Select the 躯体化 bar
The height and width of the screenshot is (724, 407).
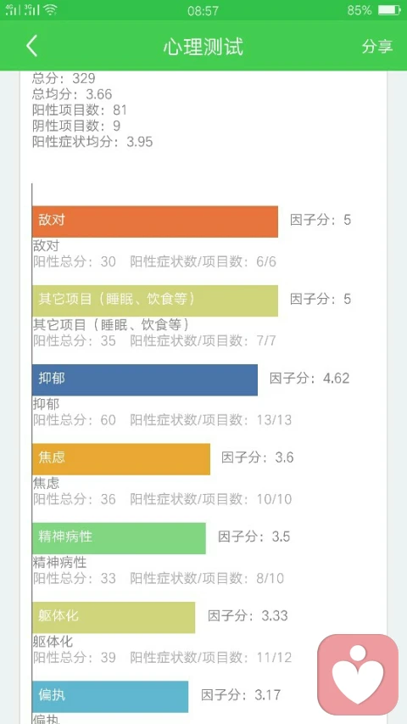pos(114,617)
